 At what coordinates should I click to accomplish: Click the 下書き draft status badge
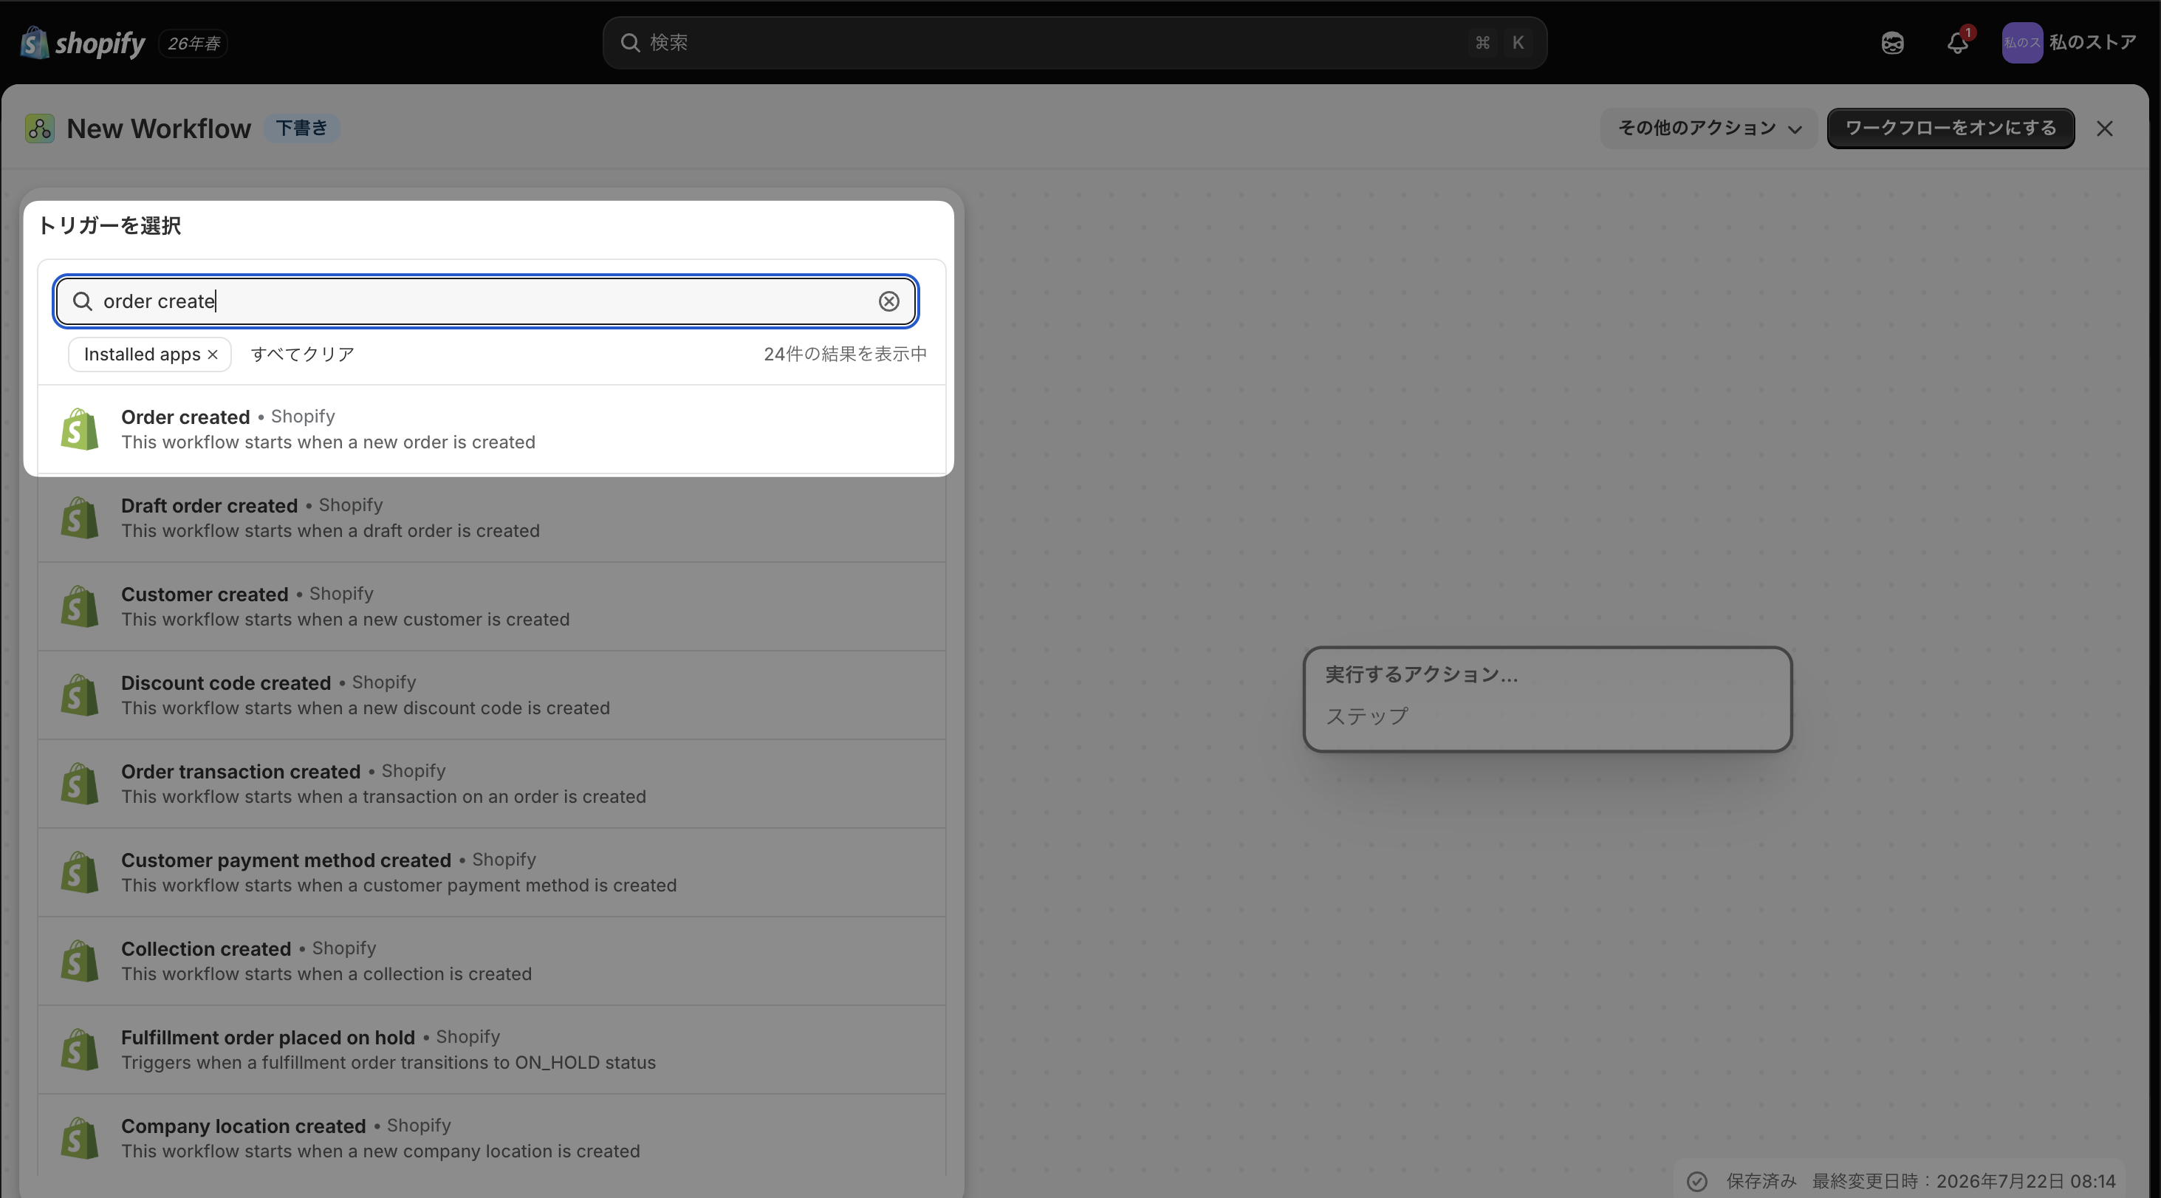pos(302,129)
